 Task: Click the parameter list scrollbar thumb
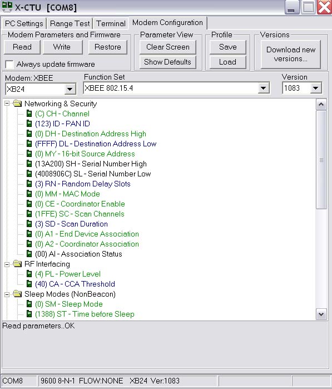(321, 160)
